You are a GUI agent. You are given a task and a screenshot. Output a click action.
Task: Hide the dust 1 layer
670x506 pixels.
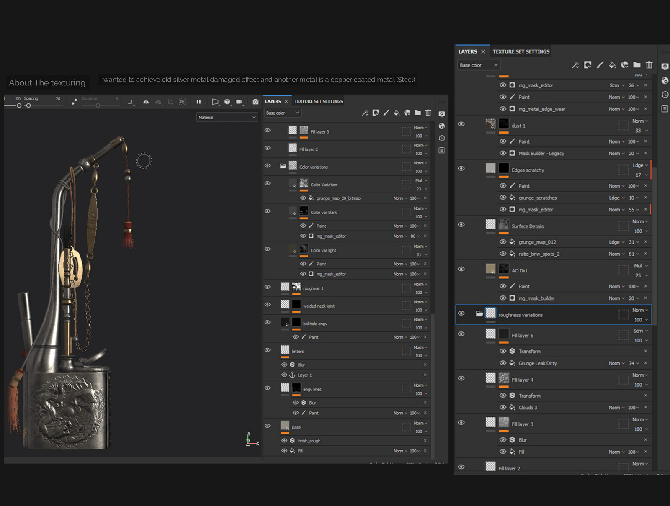tap(461, 124)
